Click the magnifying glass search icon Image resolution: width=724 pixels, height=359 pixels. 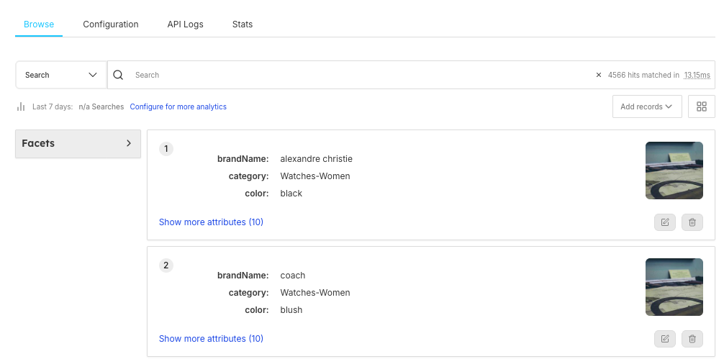[119, 75]
